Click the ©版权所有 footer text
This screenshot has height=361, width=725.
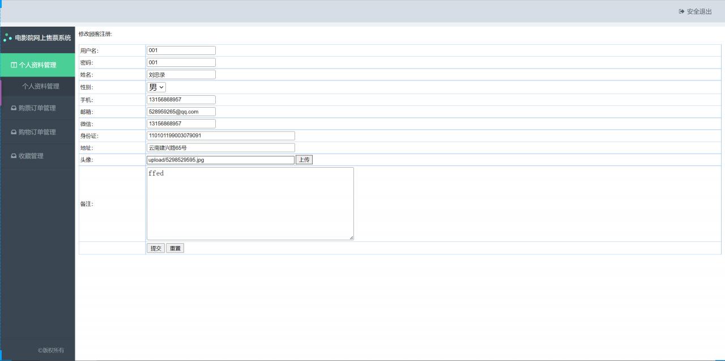point(51,350)
